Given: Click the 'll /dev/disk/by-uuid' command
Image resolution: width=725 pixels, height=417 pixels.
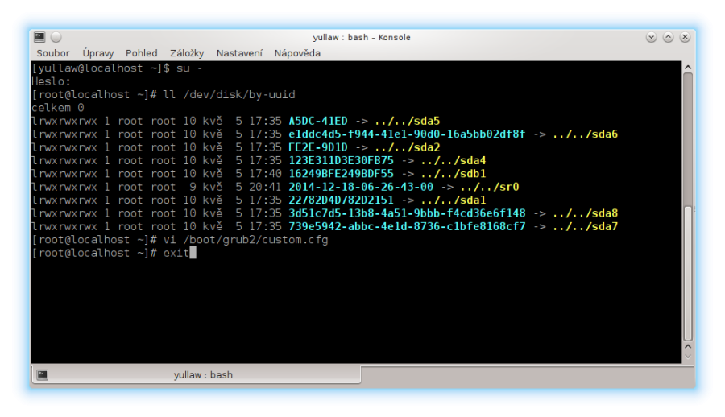Looking at the screenshot, I should click(230, 95).
